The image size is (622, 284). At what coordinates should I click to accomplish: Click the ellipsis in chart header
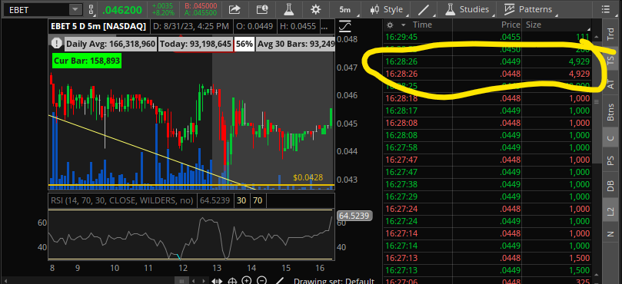click(324, 27)
